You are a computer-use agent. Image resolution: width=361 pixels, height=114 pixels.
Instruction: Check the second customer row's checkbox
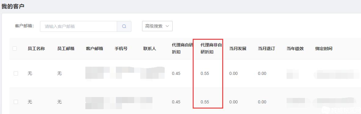pyautogui.click(x=16, y=102)
